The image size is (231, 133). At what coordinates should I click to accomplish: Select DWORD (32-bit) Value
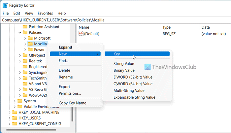click(137, 77)
